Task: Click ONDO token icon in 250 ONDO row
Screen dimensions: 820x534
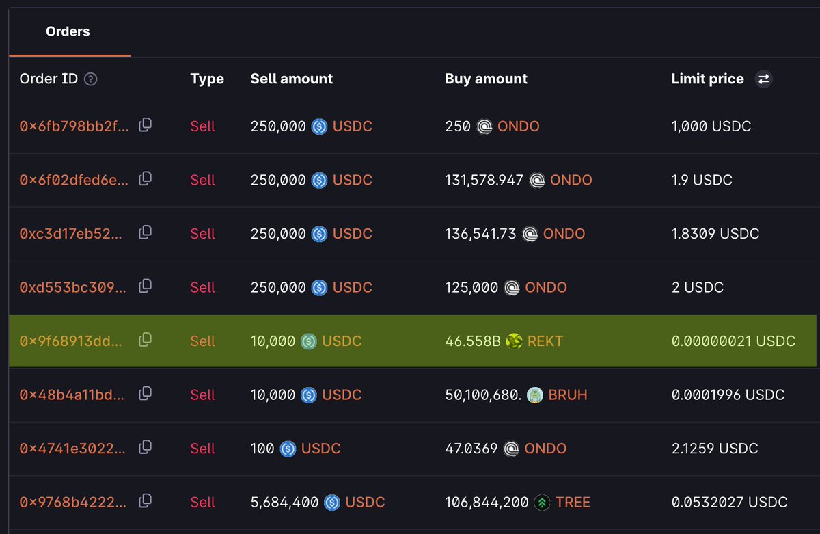Action: click(484, 126)
